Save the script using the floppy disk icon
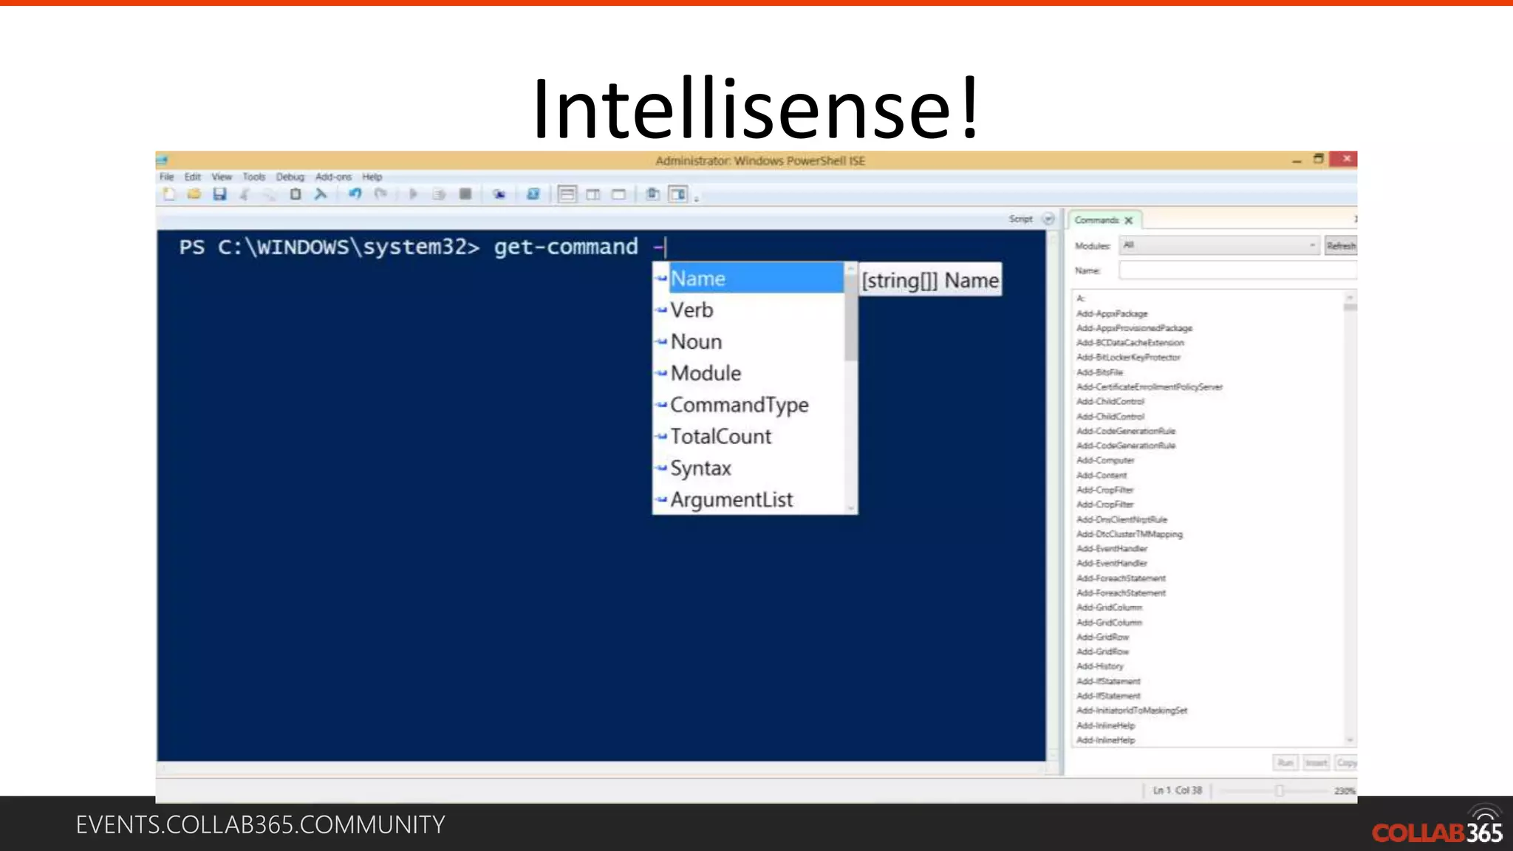 click(219, 194)
